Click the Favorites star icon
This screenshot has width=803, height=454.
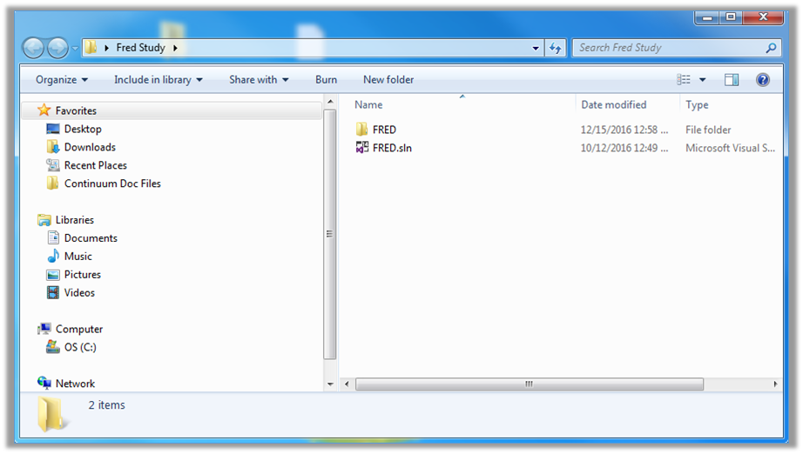pyautogui.click(x=44, y=110)
